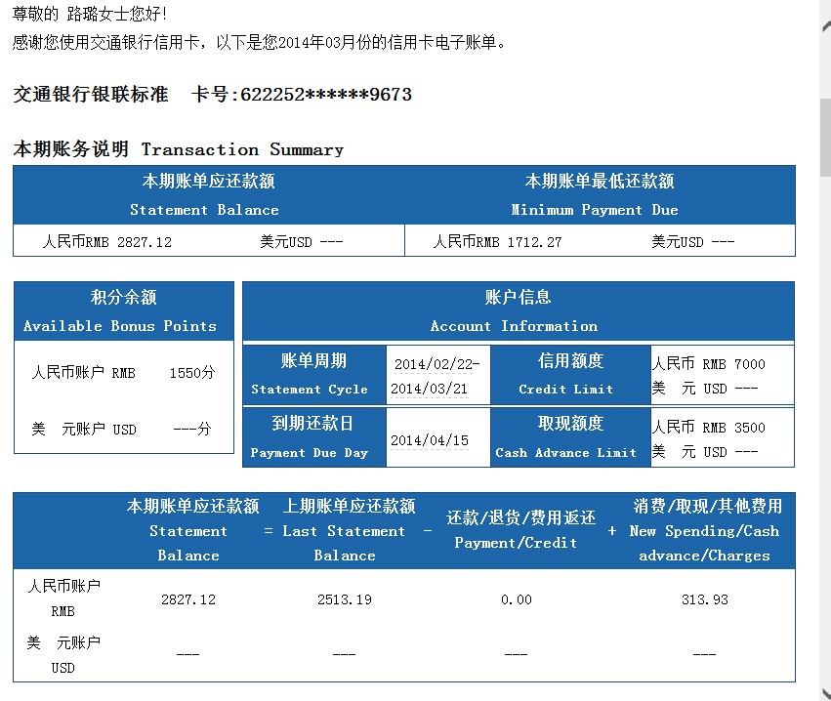Click the scrollbar up arrow
This screenshot has width=831, height=701.
tap(826, 26)
